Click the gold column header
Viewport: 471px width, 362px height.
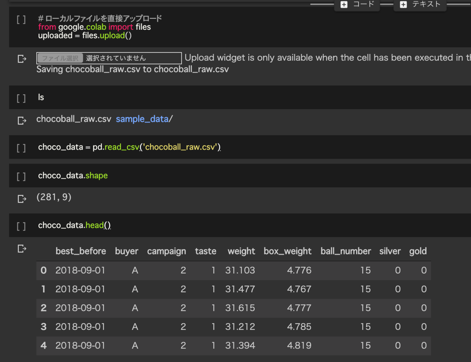point(418,251)
